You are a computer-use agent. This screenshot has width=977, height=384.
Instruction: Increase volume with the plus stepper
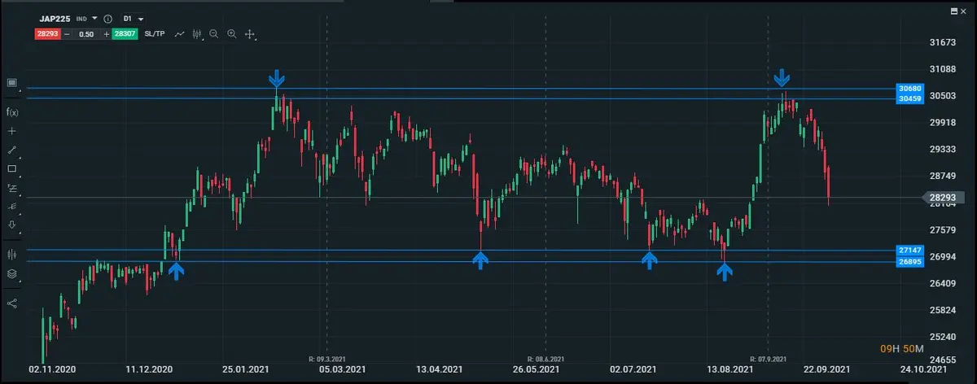pos(106,34)
